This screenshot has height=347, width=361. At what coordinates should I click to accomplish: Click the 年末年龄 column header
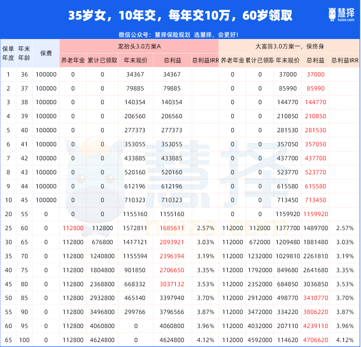click(x=24, y=53)
